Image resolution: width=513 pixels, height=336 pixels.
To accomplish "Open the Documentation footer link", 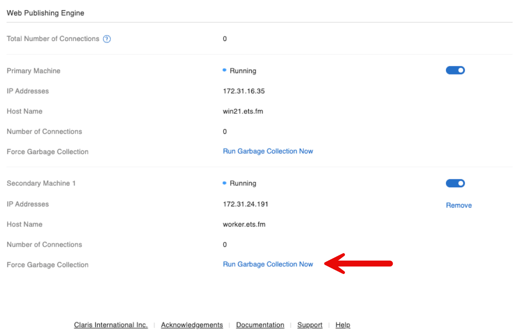I will tap(260, 325).
